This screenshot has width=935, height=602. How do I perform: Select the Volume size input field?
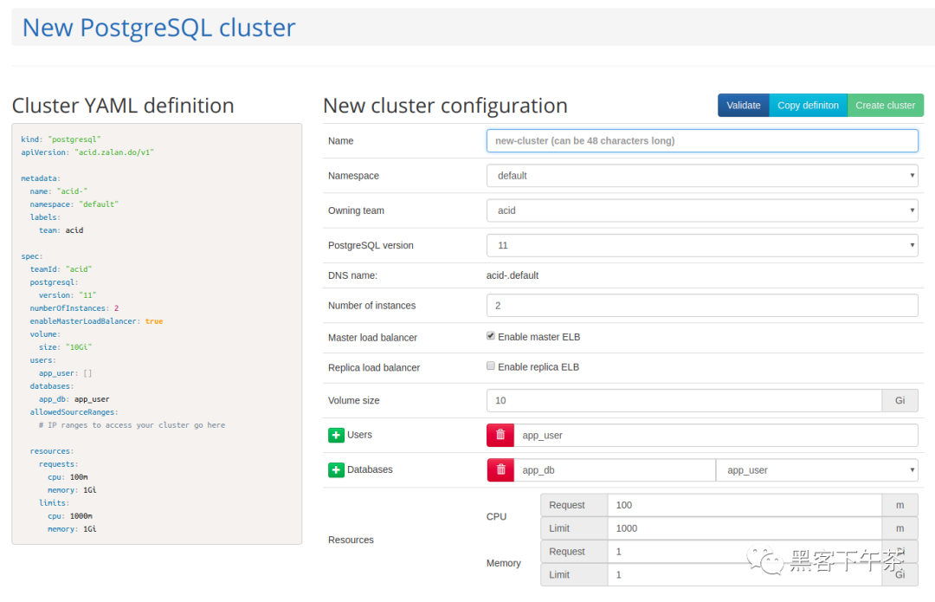point(684,400)
